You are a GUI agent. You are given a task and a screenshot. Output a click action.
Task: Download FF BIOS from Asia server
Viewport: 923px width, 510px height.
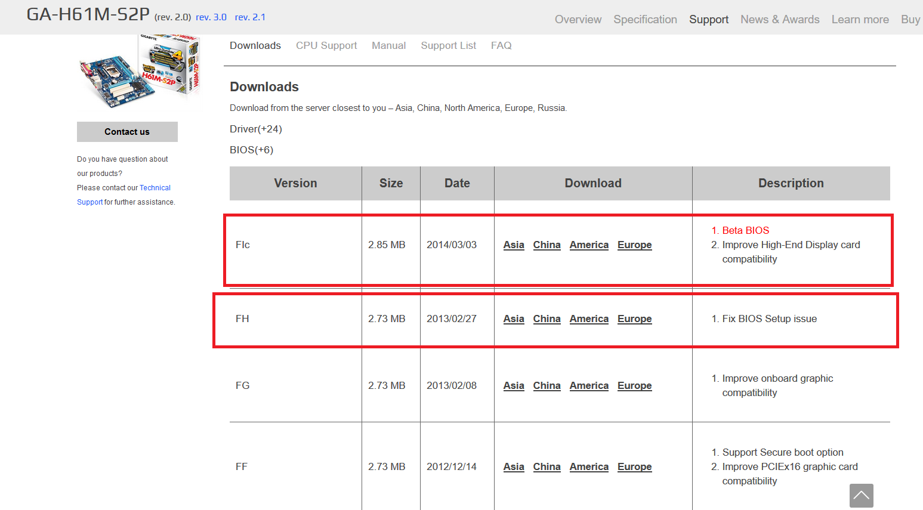tap(514, 466)
